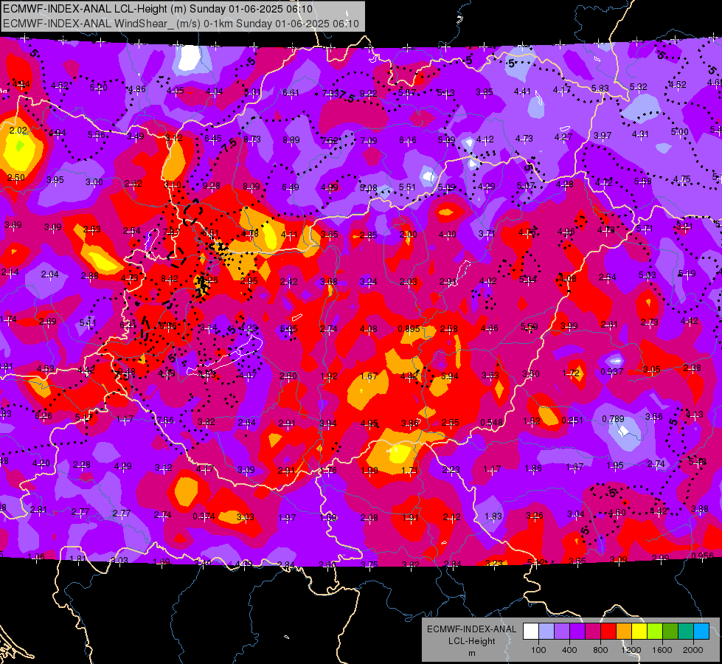Click the wind shear value '0.789'
722x664 pixels.
(x=614, y=419)
